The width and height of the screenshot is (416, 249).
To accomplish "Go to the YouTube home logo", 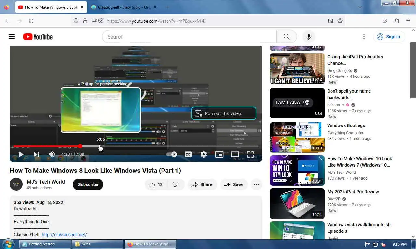I will [38, 37].
